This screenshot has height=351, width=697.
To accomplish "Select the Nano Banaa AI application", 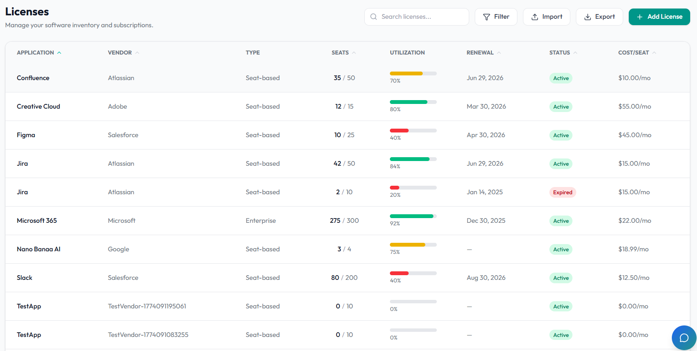I will [38, 249].
